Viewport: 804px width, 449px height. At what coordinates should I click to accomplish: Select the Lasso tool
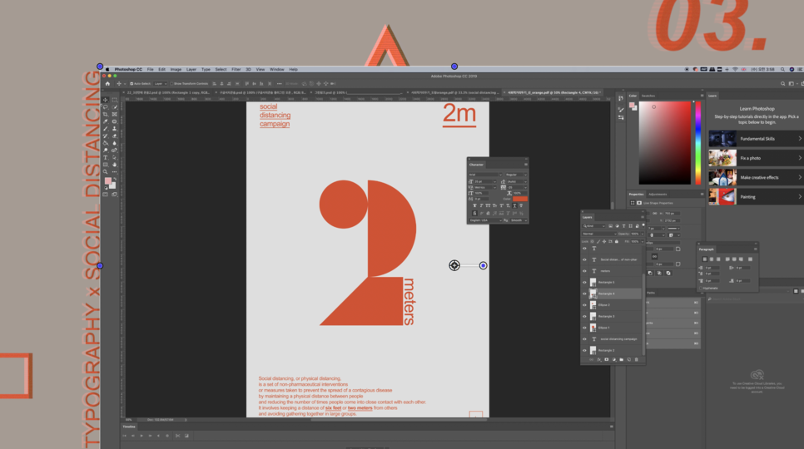pyautogui.click(x=105, y=107)
